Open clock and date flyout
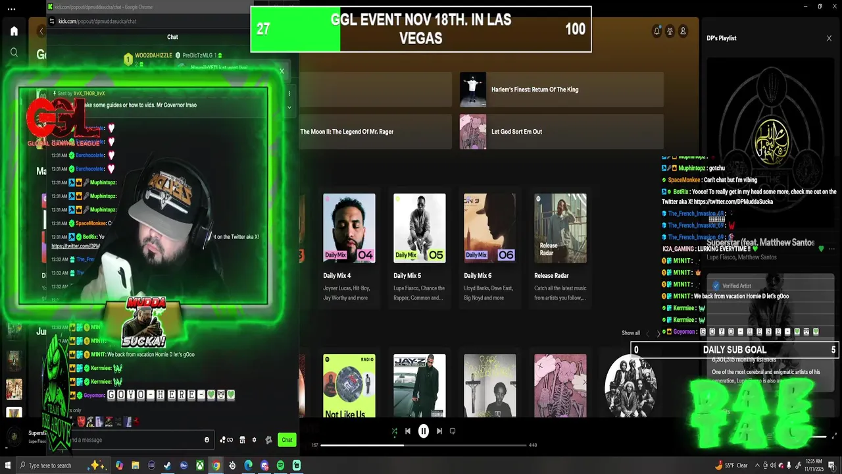 [814, 465]
